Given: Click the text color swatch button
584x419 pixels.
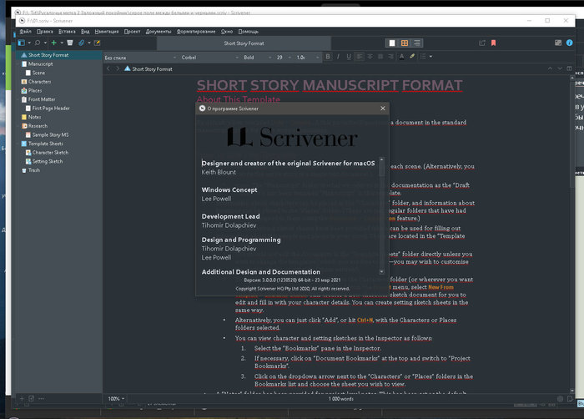Looking at the screenshot, I should pos(399,57).
